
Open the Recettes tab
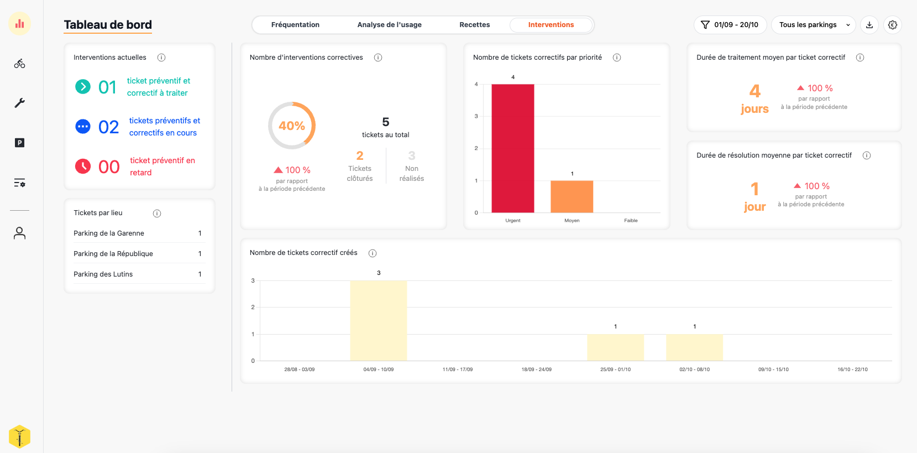[474, 25]
